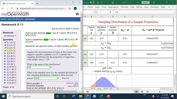The width and height of the screenshot is (177, 99).
Task: Open the Review ribbon tab
Action: tap(139, 7)
